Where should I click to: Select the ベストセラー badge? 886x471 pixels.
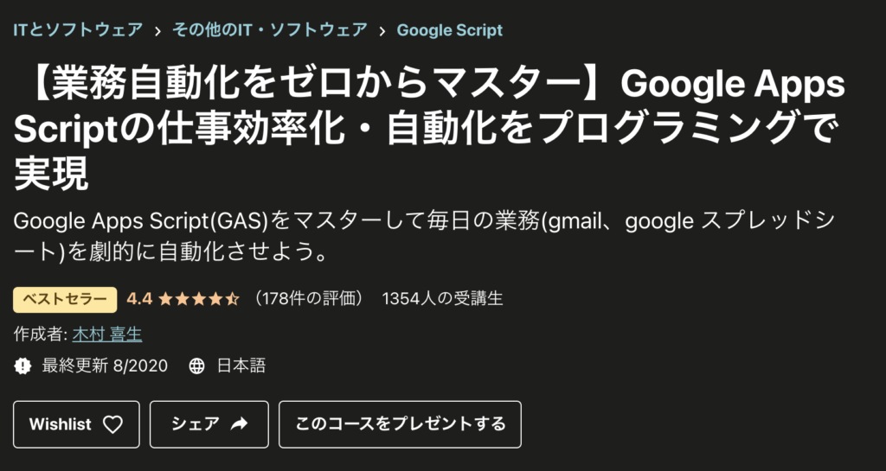pos(65,299)
